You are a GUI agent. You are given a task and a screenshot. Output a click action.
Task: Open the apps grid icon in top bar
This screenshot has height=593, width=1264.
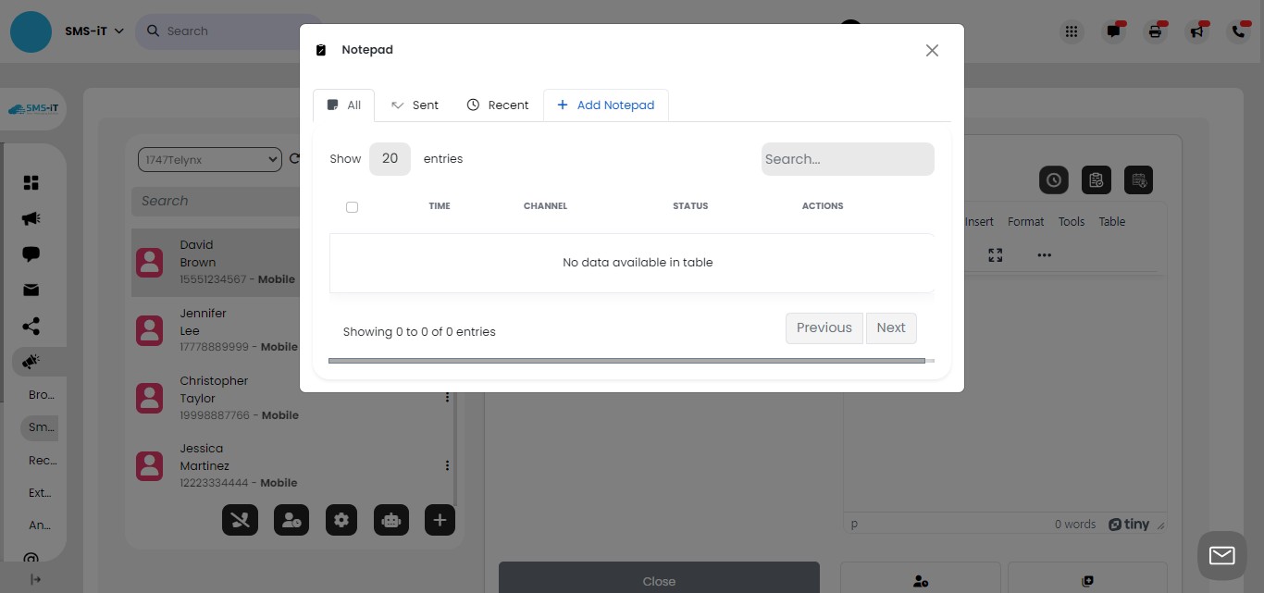pos(1071,31)
